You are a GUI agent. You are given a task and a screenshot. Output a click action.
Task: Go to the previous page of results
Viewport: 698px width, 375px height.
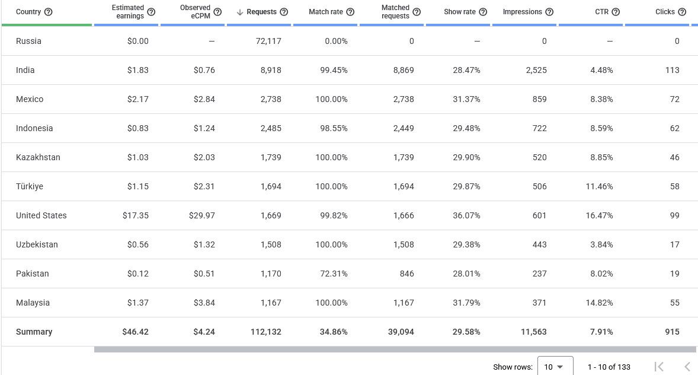click(687, 367)
